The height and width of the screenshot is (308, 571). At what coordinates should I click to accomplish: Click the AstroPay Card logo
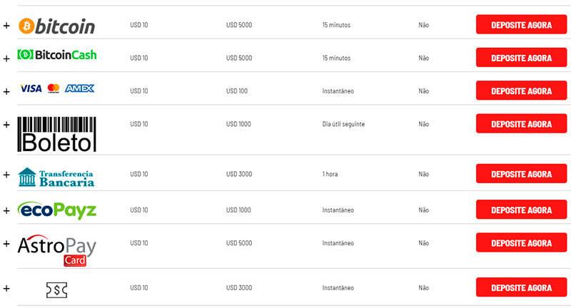point(57,250)
